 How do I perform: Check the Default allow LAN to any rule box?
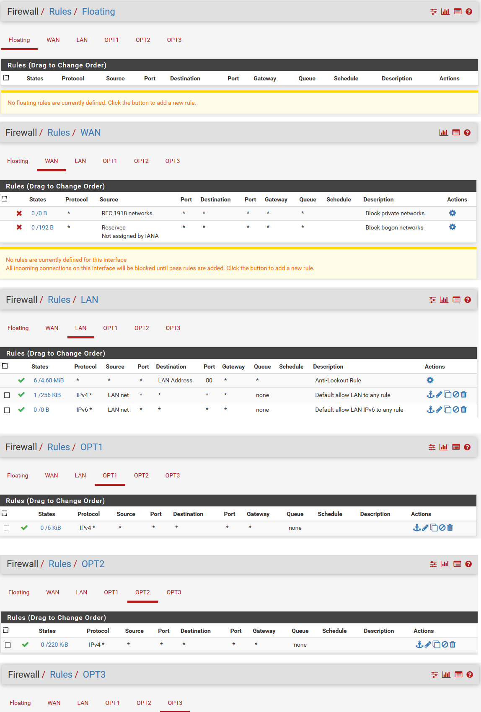(7, 395)
